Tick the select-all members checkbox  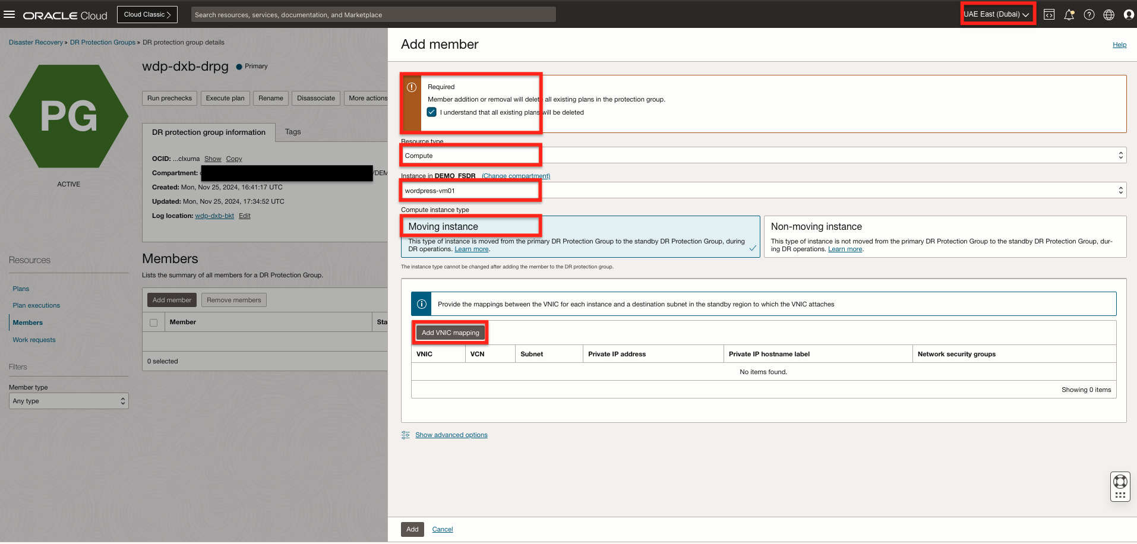pos(154,322)
